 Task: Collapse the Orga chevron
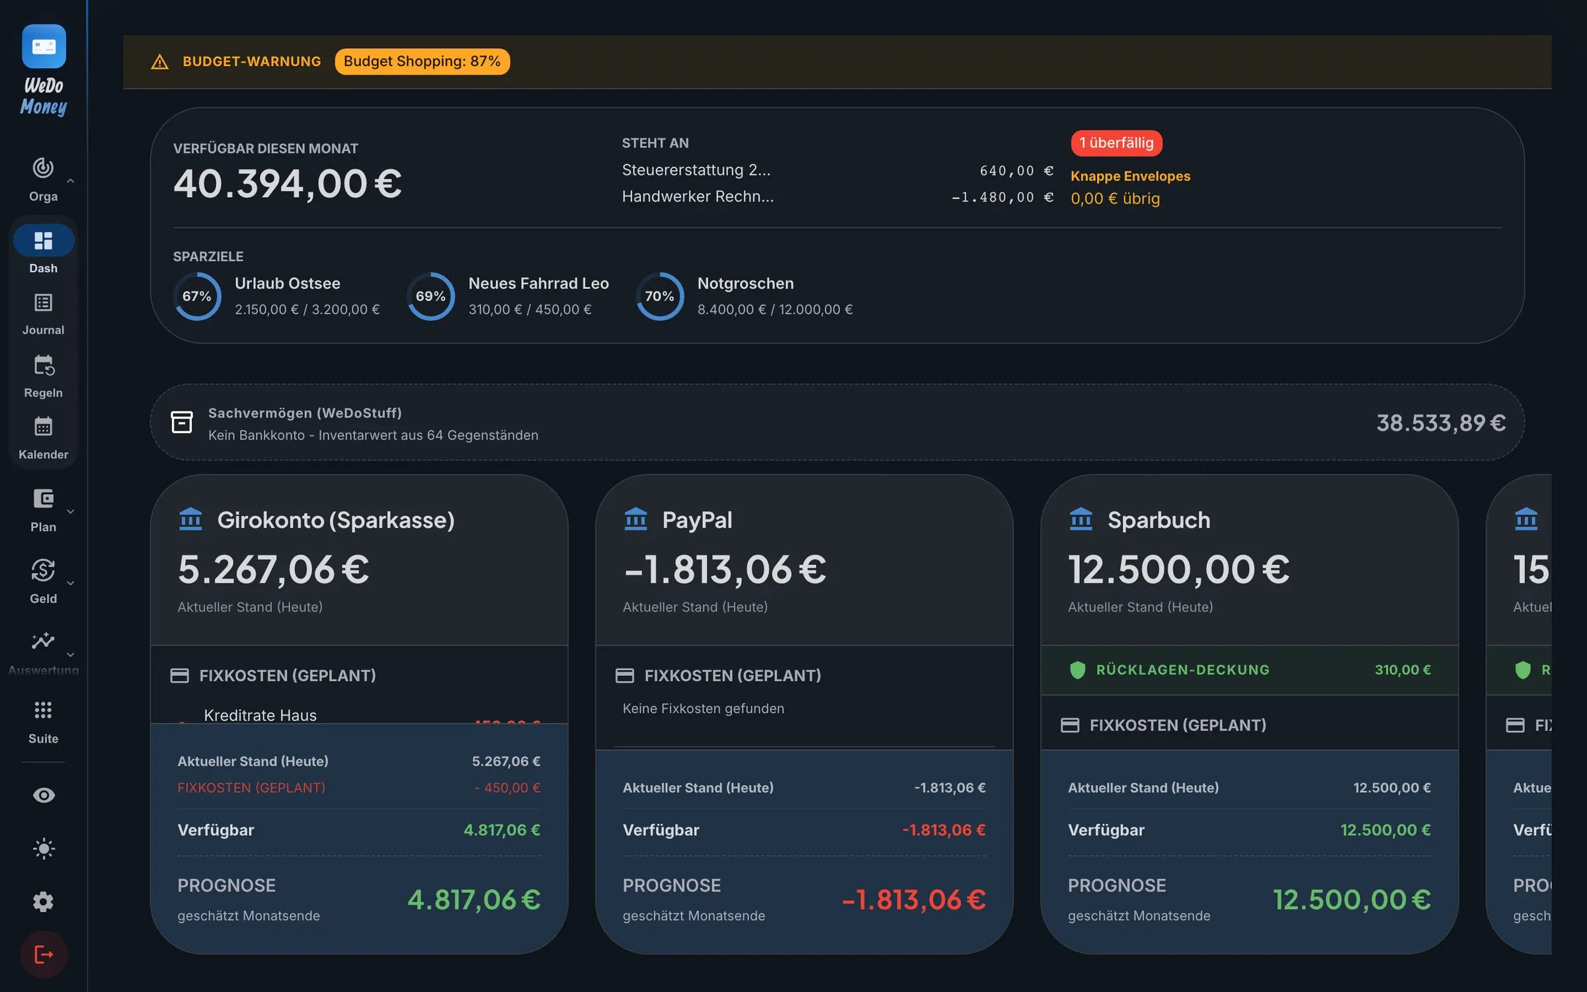point(70,181)
